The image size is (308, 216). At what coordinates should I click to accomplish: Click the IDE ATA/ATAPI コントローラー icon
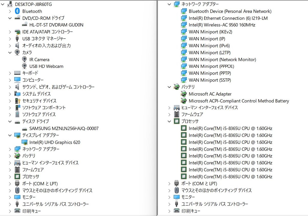17,32
